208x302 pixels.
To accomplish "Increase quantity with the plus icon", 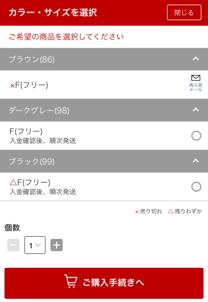I will click(x=57, y=245).
